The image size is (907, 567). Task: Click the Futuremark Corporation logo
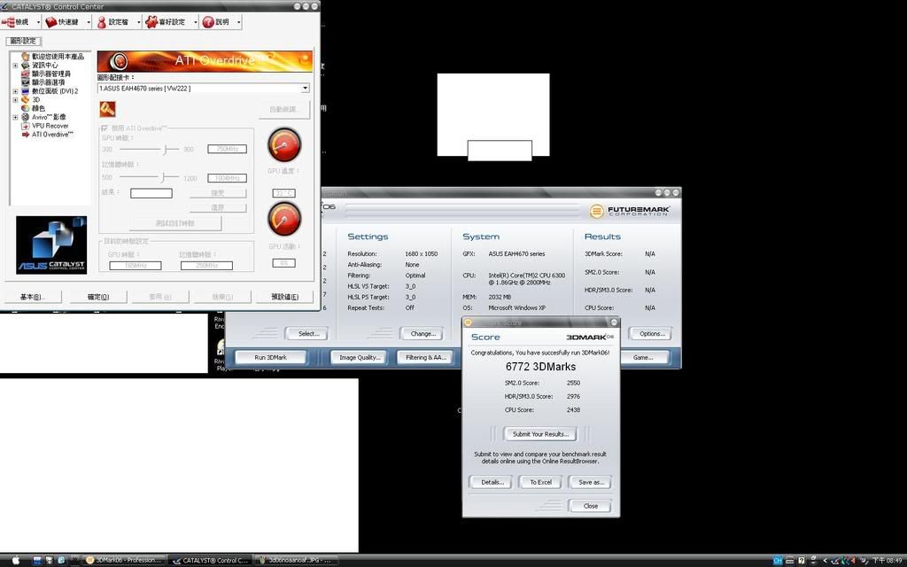[x=630, y=211]
